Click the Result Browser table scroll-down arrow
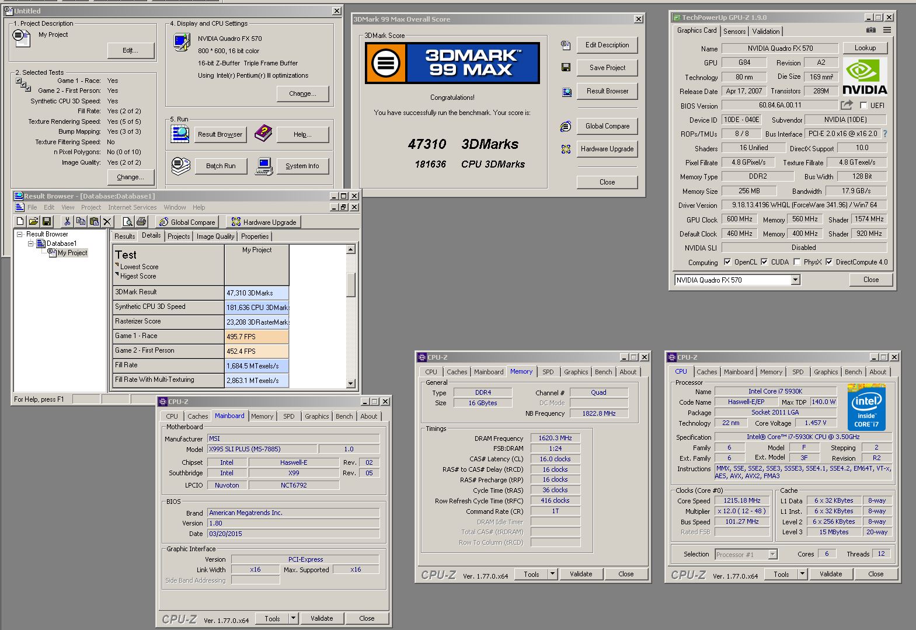The height and width of the screenshot is (630, 916). tap(351, 384)
